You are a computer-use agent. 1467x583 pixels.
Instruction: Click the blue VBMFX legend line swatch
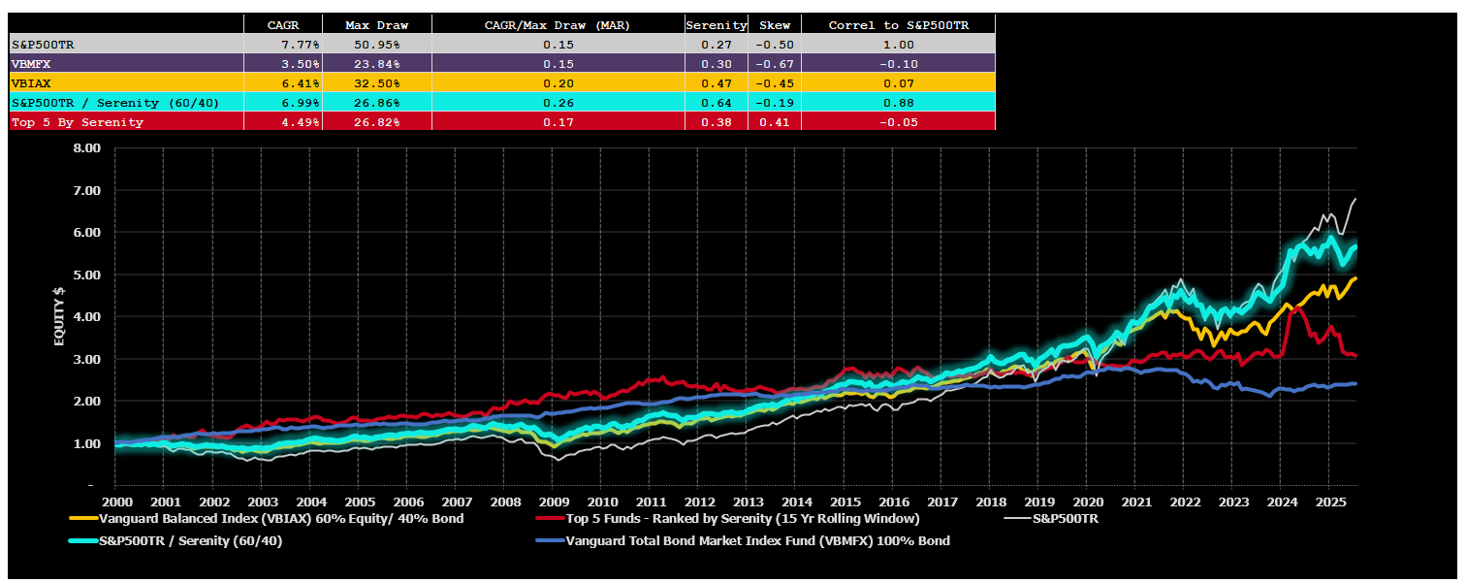tap(551, 541)
